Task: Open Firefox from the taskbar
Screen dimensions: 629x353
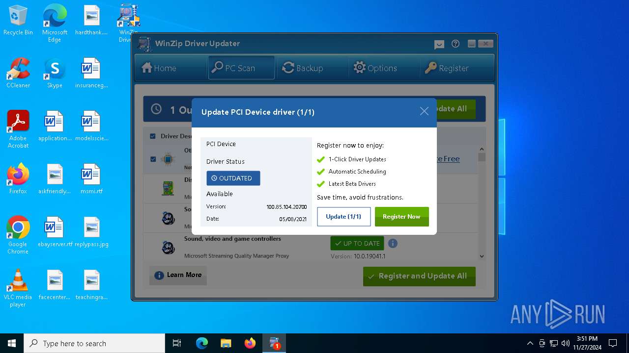Action: click(250, 343)
